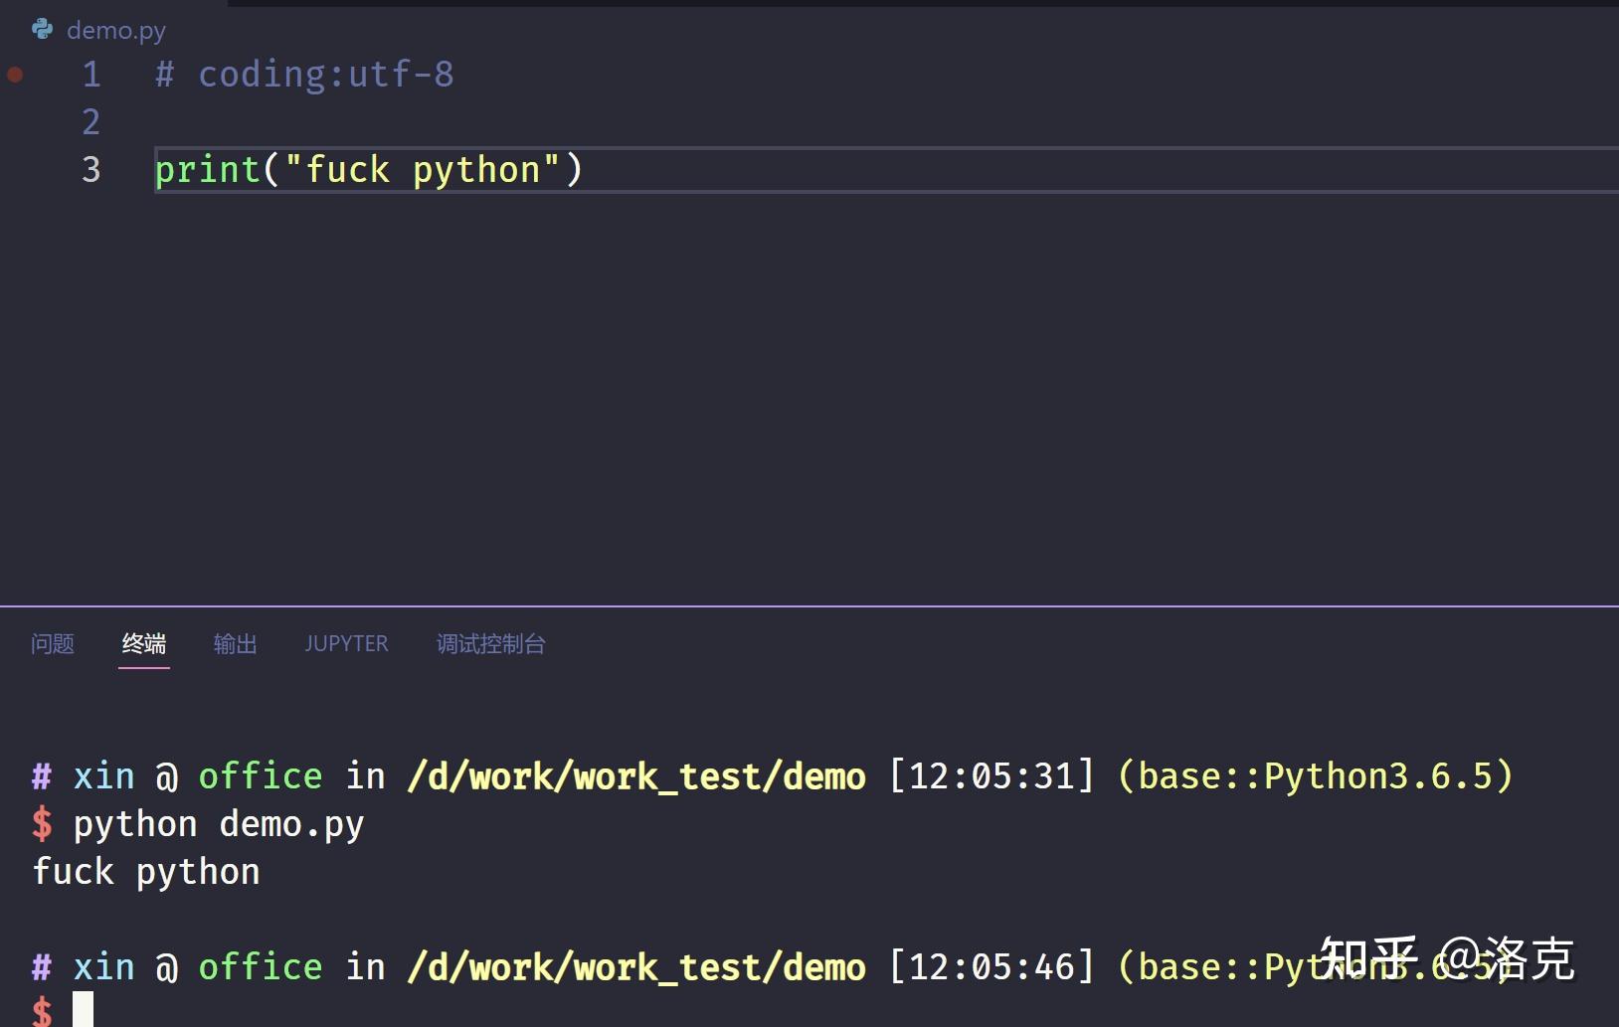Click line number 2 in the gutter
This screenshot has width=1619, height=1027.
pyautogui.click(x=90, y=122)
